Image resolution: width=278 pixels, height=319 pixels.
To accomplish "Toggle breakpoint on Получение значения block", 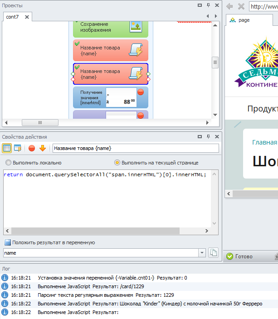I will pyautogui.click(x=141, y=92).
